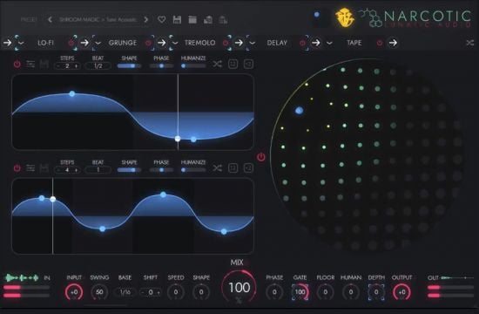Image resolution: width=479 pixels, height=314 pixels.
Task: Shuffle the effect chain order
Action: click(x=469, y=43)
